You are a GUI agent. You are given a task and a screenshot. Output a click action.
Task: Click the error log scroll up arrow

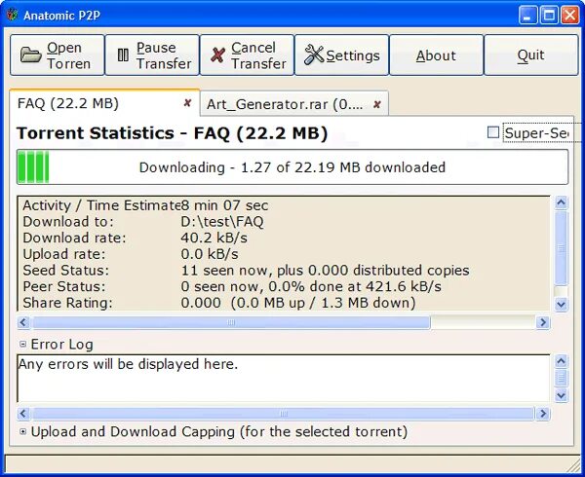562,361
